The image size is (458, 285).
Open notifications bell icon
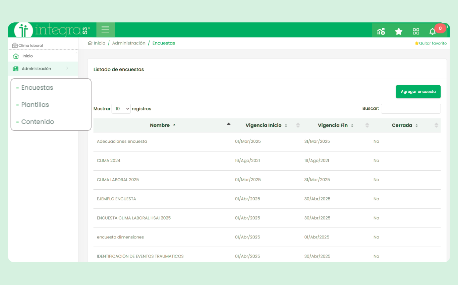click(x=433, y=31)
